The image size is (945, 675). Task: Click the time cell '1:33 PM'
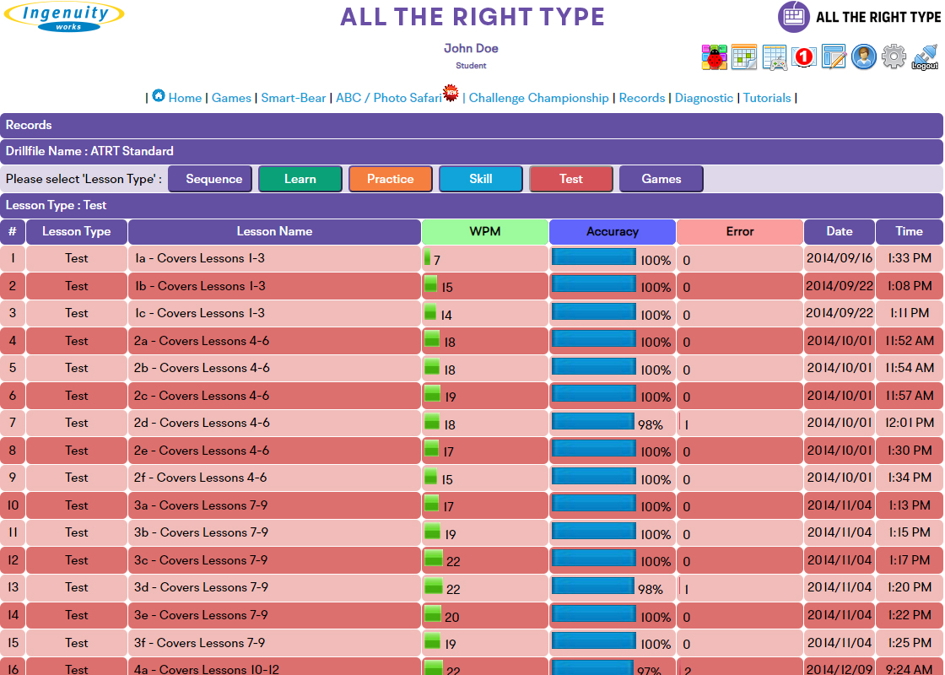tap(910, 258)
